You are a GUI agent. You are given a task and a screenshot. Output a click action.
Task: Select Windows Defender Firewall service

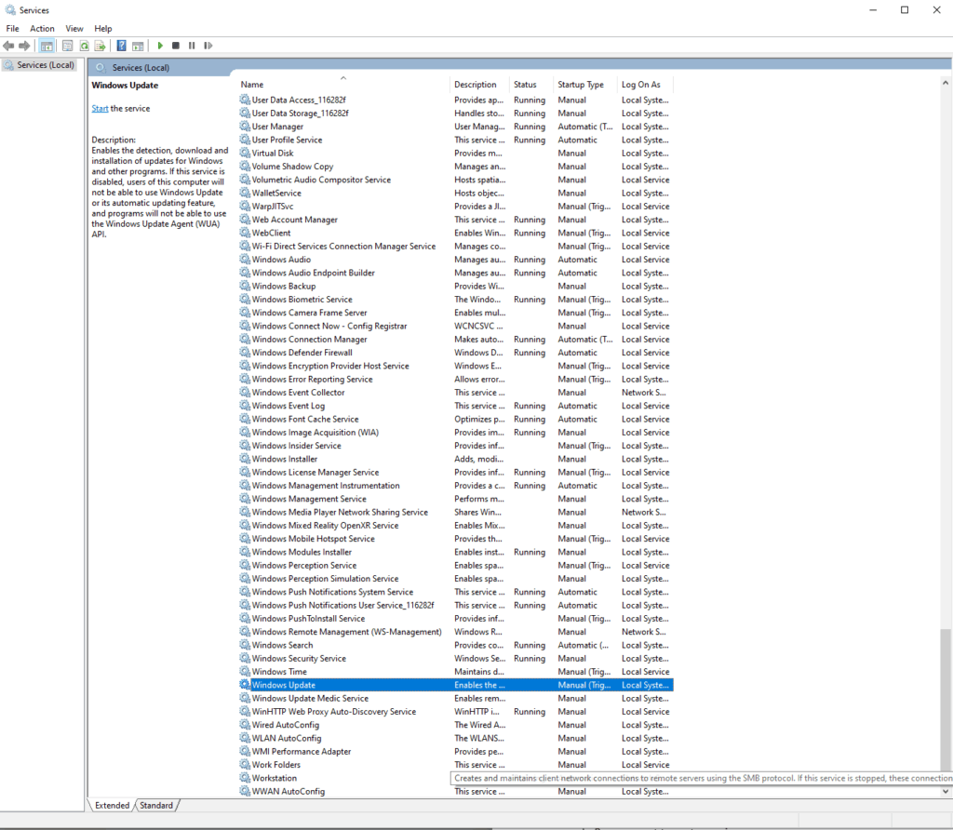click(x=302, y=353)
